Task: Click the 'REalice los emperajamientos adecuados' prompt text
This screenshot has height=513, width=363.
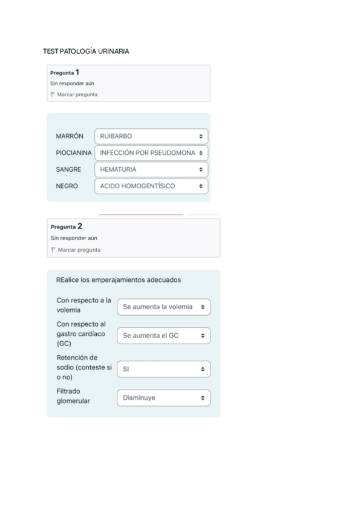Action: tap(119, 280)
